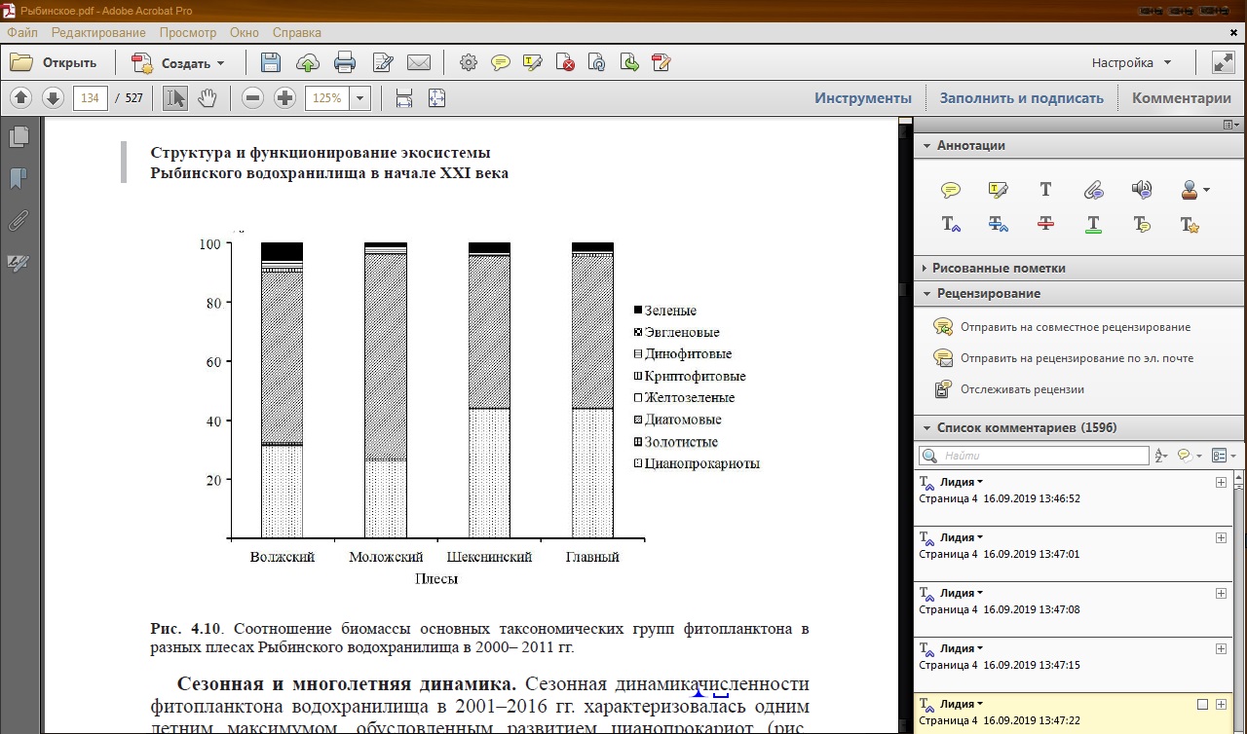
Task: Click the Найти comment search field
Action: pyautogui.click(x=1034, y=456)
